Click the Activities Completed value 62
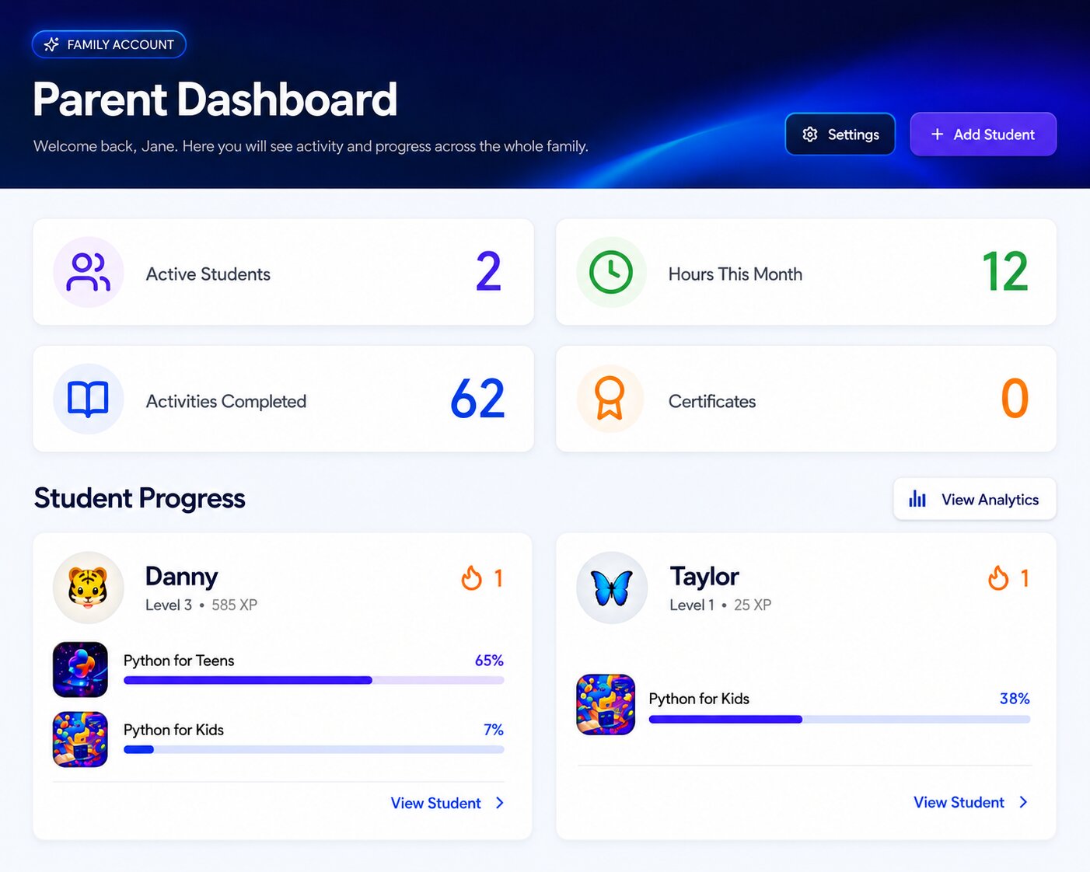This screenshot has width=1090, height=872. 477,399
